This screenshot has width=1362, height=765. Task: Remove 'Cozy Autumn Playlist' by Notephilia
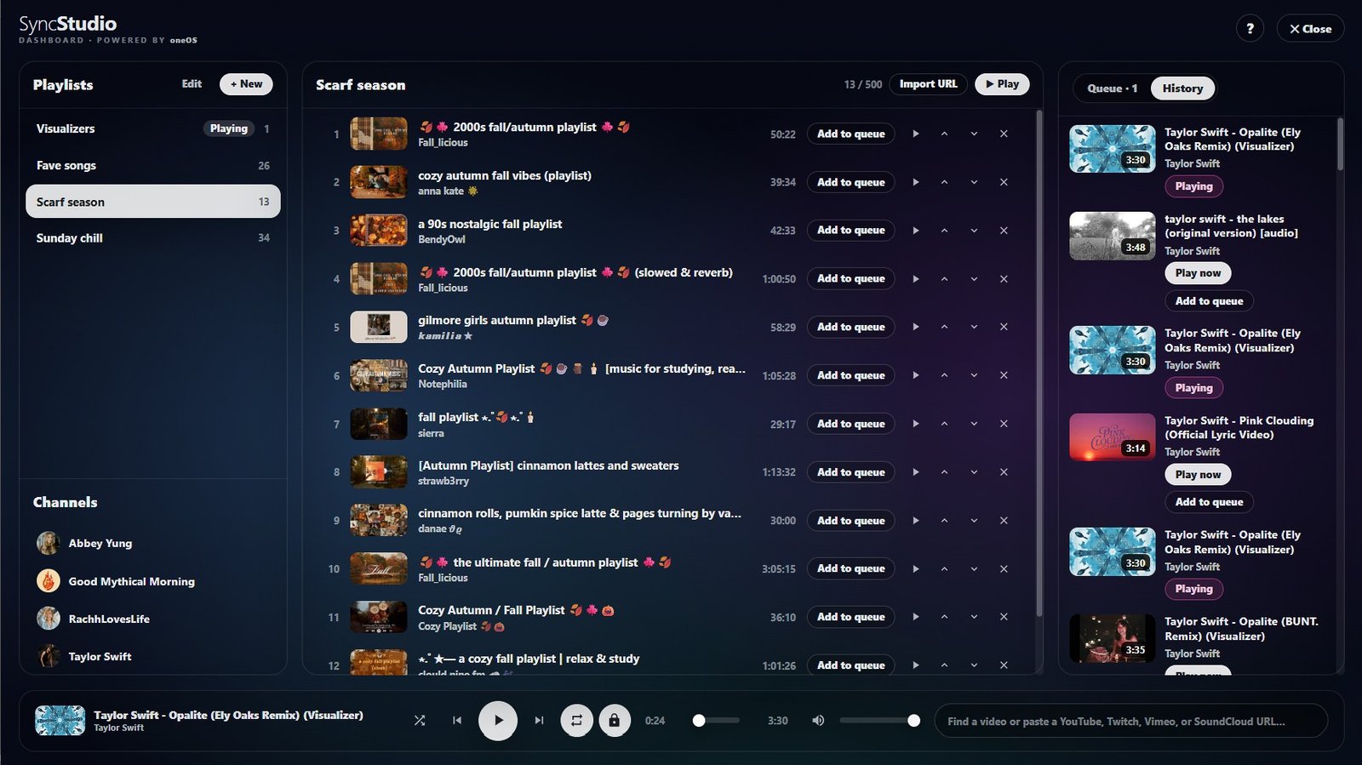click(1004, 375)
